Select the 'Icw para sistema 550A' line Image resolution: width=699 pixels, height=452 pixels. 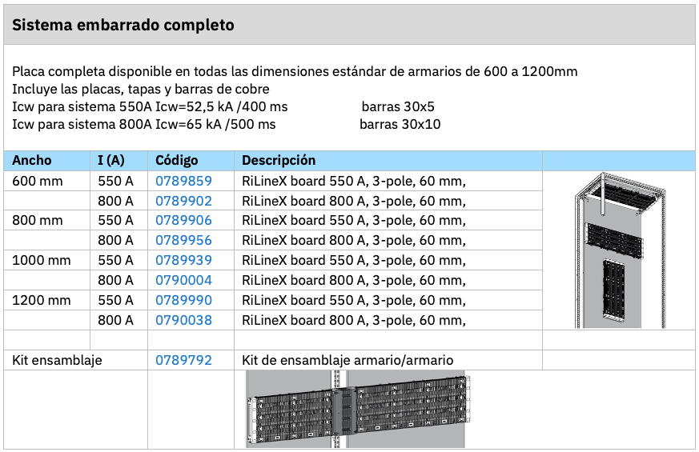(x=150, y=107)
